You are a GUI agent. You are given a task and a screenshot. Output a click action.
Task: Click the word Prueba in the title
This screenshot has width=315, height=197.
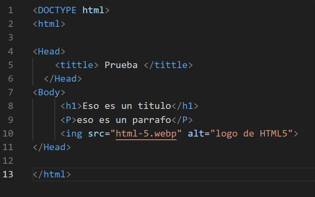(x=121, y=65)
